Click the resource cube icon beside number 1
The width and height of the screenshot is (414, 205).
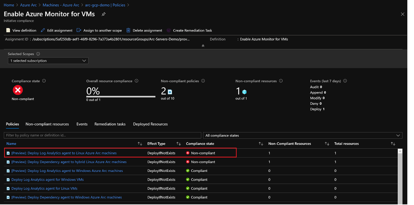point(245,92)
